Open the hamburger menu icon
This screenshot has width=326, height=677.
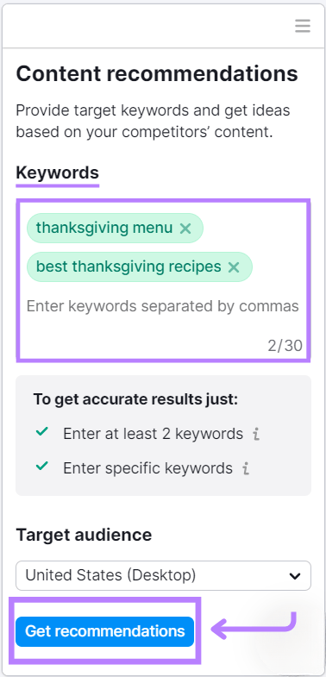coord(303,26)
